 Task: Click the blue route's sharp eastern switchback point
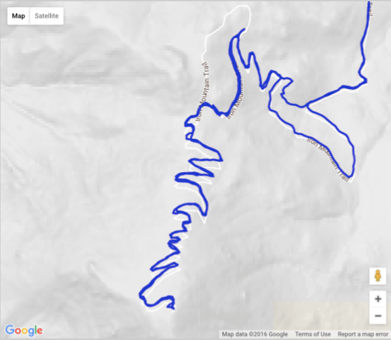pyautogui.click(x=221, y=160)
